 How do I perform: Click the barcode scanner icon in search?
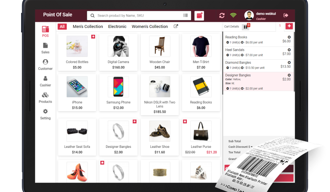pos(186,15)
